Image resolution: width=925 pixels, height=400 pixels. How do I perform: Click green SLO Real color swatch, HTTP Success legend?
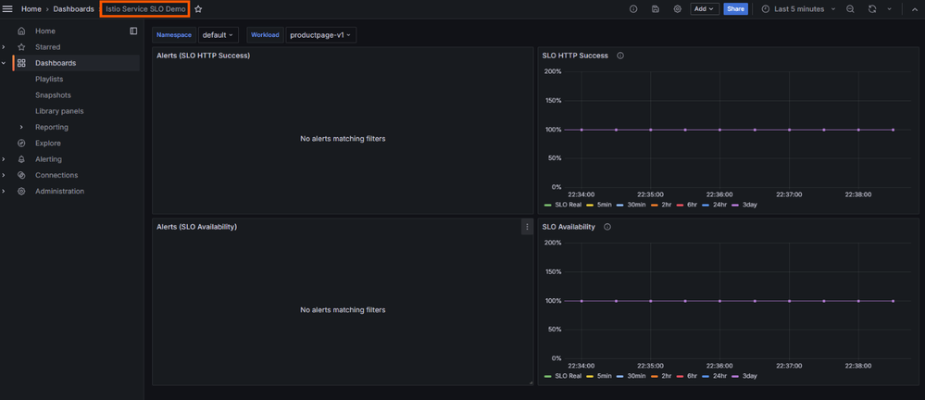pyautogui.click(x=547, y=205)
